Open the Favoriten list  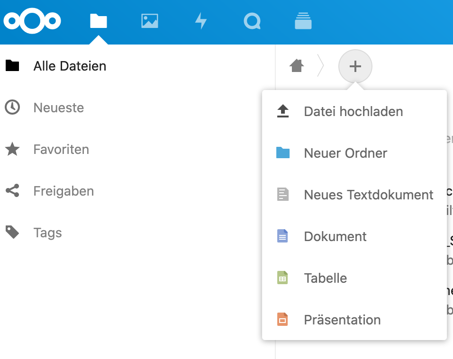point(61,149)
